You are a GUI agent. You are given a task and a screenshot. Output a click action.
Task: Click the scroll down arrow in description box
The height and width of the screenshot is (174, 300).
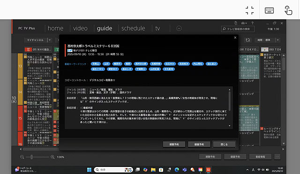229,126
